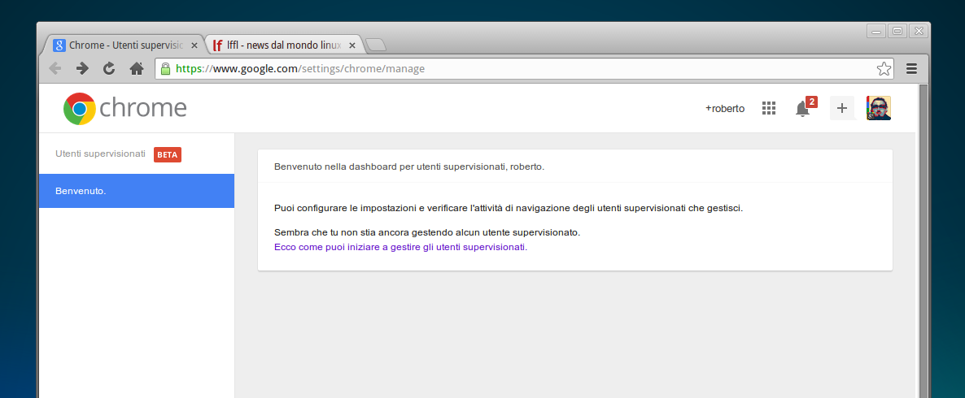Minimize the Chrome window
965x398 pixels.
pyautogui.click(x=877, y=31)
